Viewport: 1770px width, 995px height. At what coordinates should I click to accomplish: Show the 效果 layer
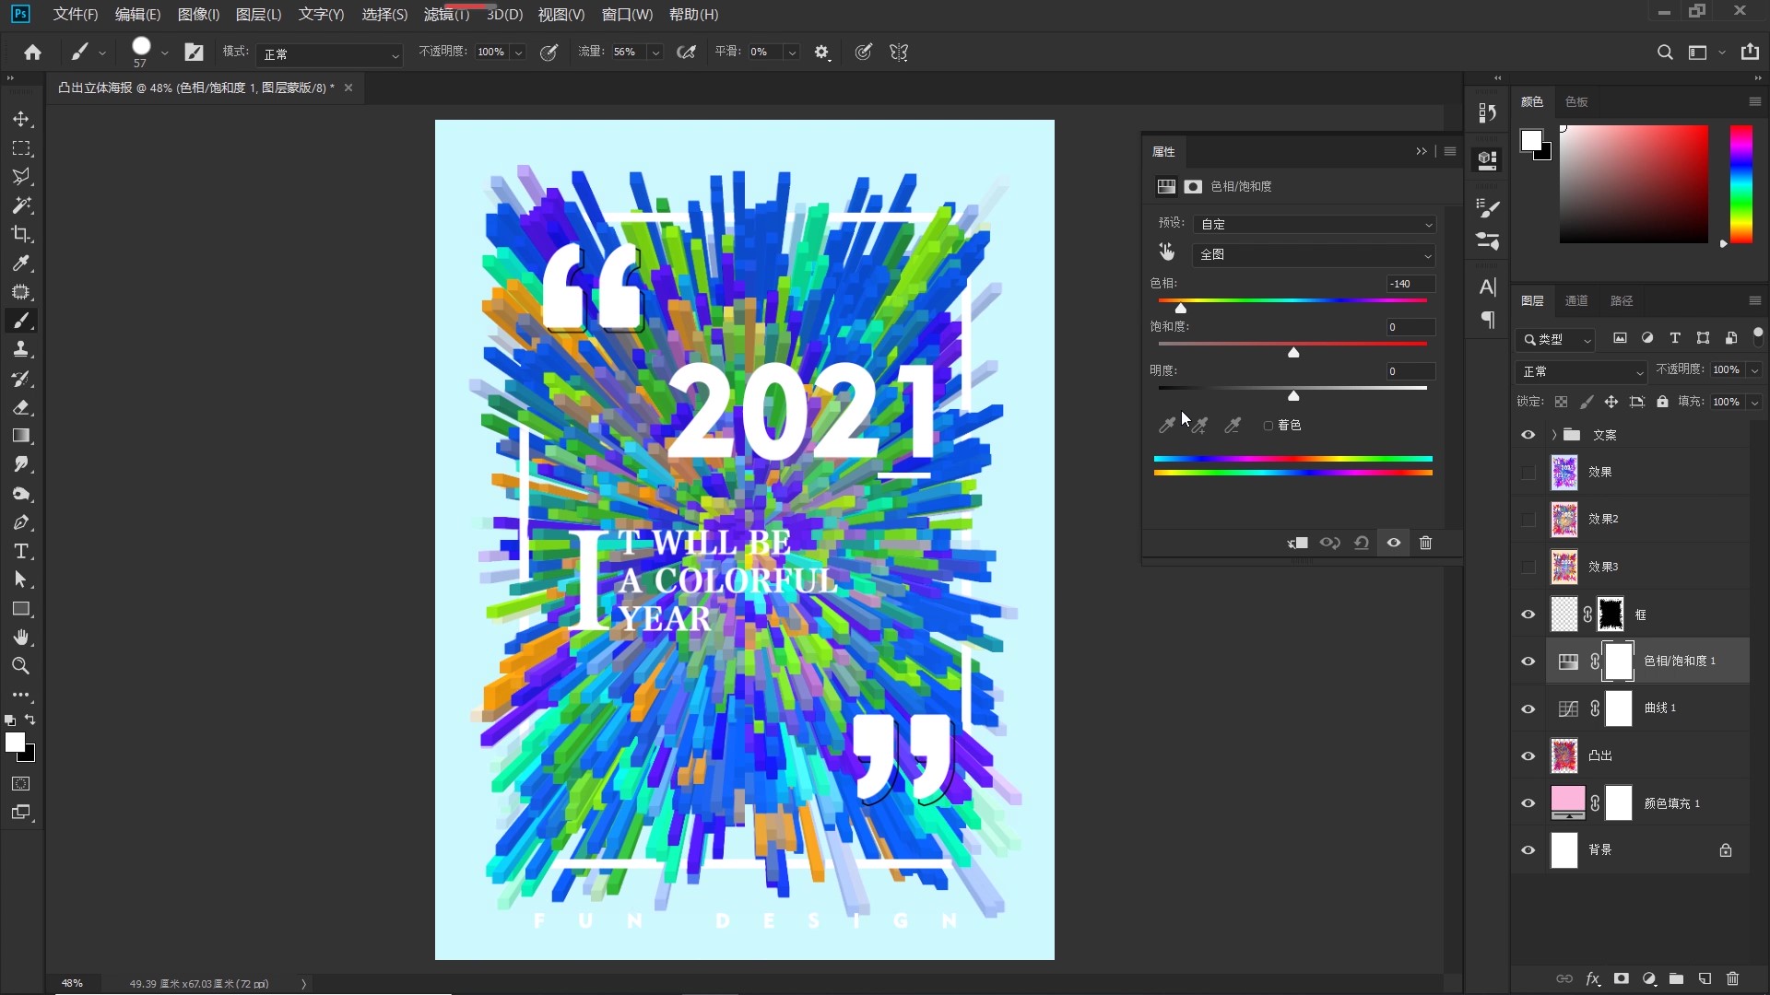coord(1528,472)
